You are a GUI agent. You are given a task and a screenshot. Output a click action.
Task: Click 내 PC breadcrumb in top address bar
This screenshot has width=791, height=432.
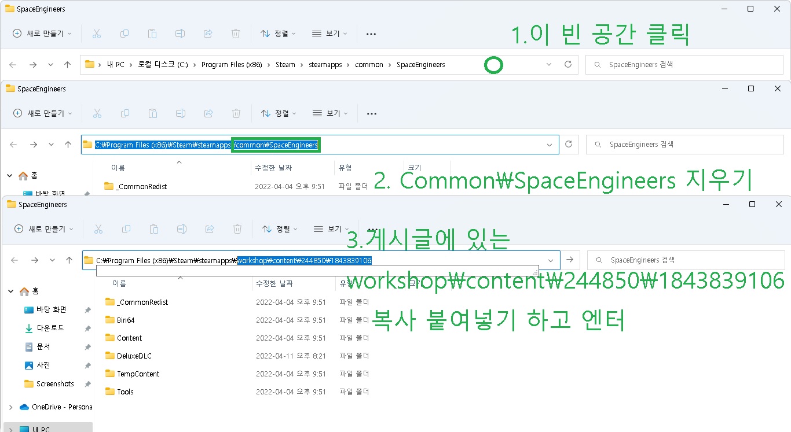coord(115,65)
